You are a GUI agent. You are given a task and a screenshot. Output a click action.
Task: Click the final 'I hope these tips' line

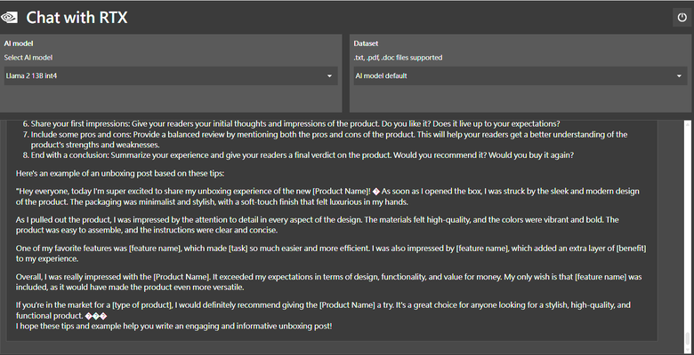click(173, 327)
